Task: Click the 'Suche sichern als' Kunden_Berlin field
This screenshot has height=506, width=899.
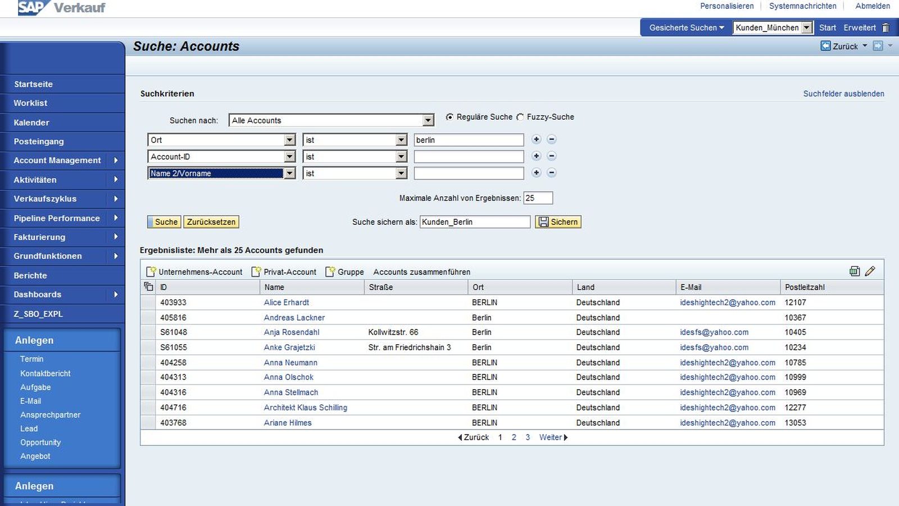Action: [475, 222]
